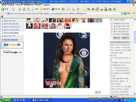This screenshot has width=136, height=102.
Task: Click the Print printer icon
Action: 73,9
